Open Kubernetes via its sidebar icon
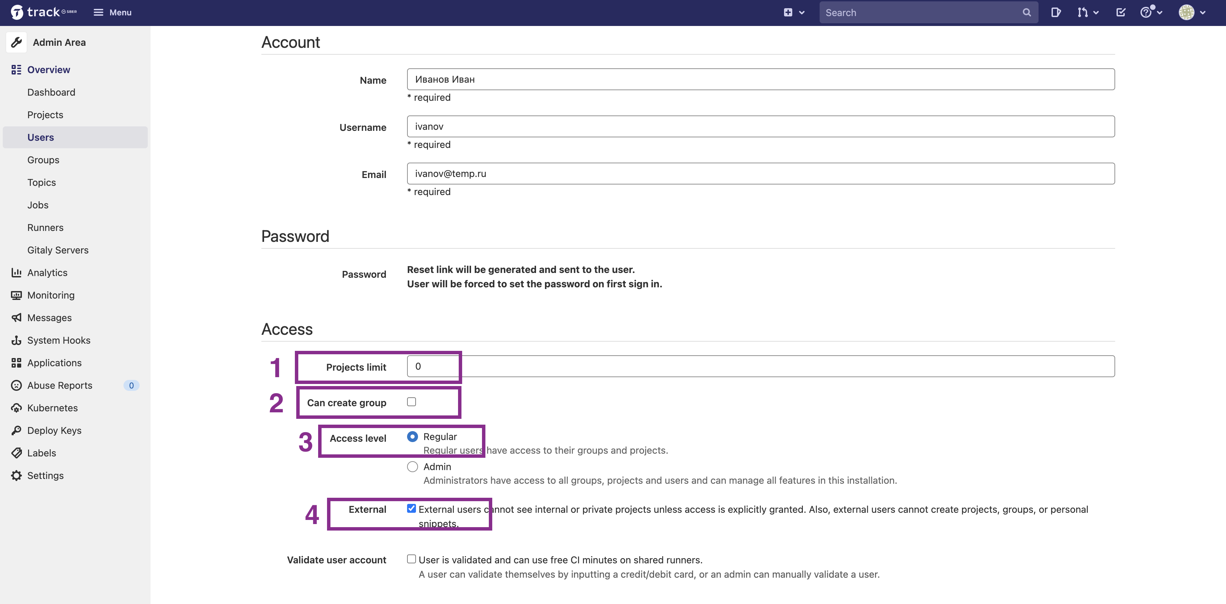 [17, 408]
